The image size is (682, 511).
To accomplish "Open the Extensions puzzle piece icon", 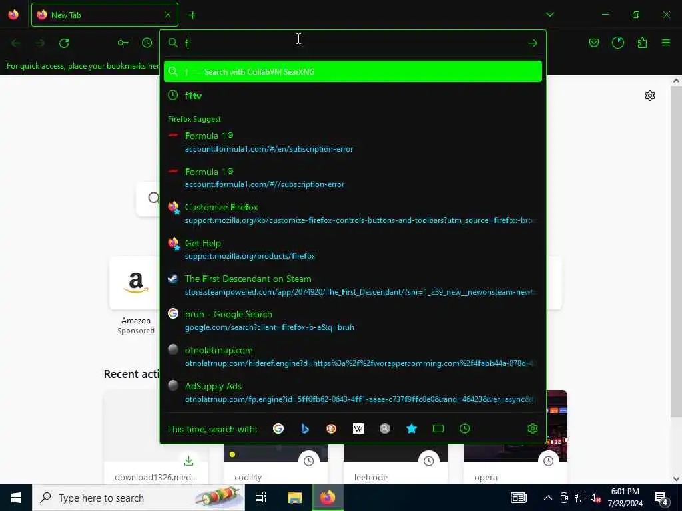I will coord(642,43).
